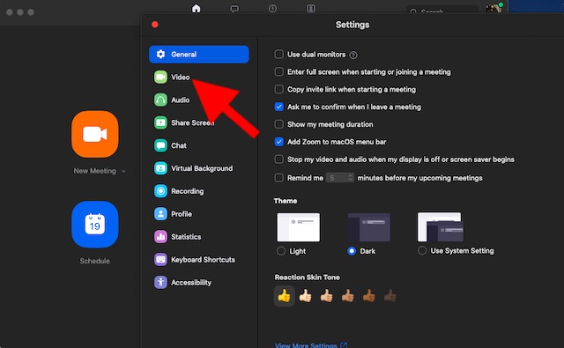The image size is (564, 348).
Task: Enable Remind me before upcoming meetings checkbox
Action: (x=278, y=178)
